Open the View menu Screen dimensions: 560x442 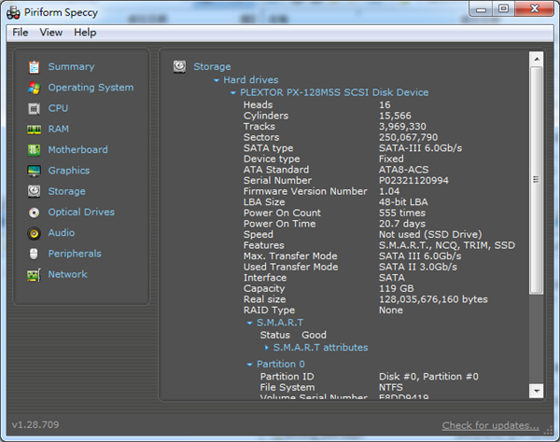click(x=51, y=33)
